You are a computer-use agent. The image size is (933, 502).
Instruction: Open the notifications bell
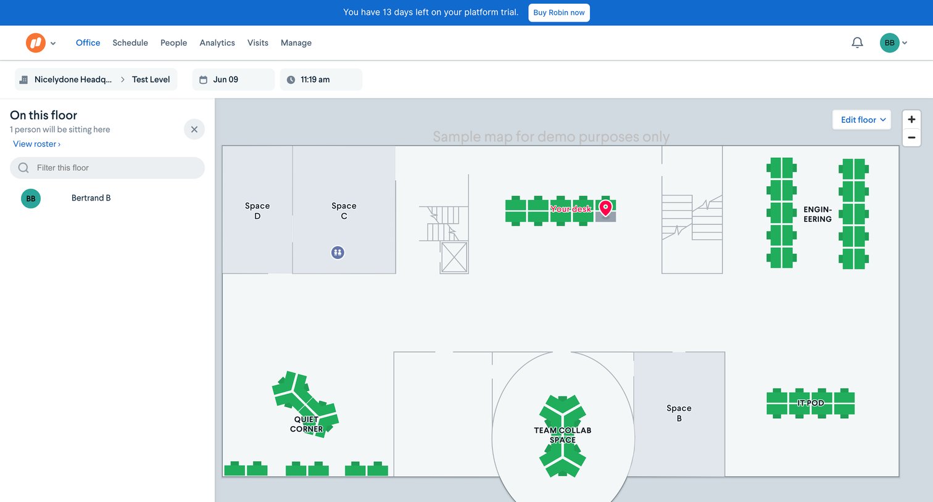[x=857, y=43]
